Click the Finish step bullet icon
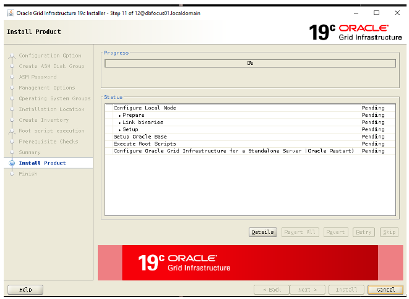Image resolution: width=409 pixels, height=299 pixels. (x=12, y=174)
